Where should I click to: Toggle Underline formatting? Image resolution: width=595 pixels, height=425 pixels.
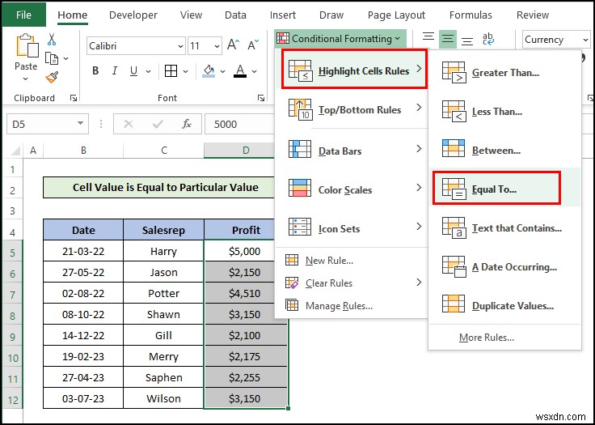click(133, 71)
